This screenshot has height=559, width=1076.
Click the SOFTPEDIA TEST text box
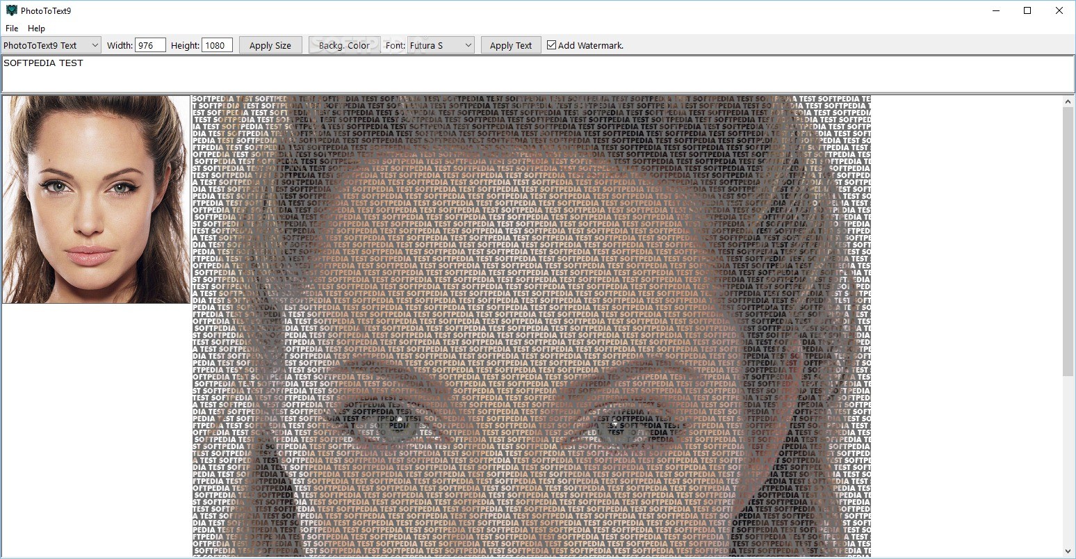click(x=538, y=74)
